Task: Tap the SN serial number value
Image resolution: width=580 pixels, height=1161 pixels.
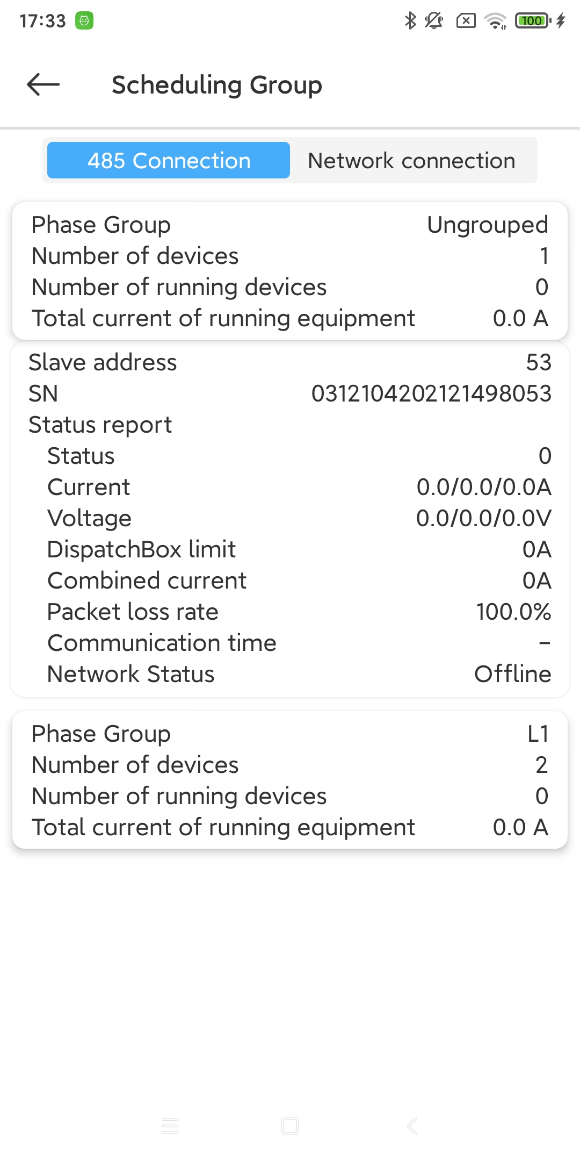Action: tap(431, 394)
